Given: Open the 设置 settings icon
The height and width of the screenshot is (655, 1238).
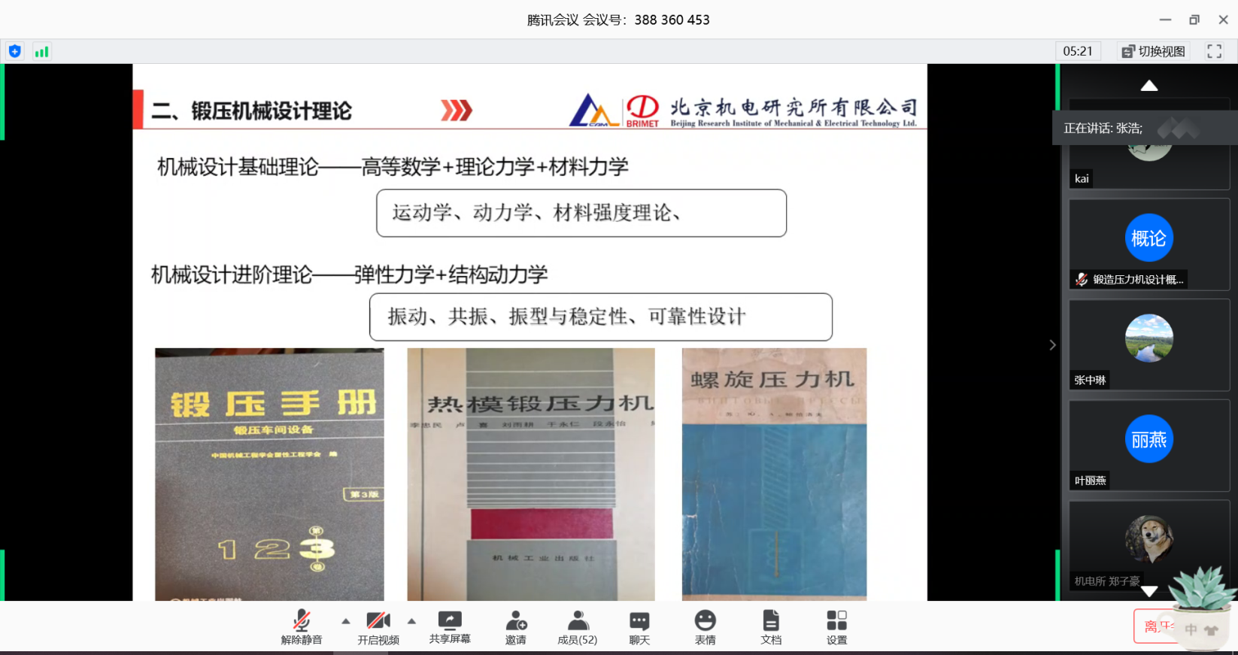Looking at the screenshot, I should click(x=836, y=627).
